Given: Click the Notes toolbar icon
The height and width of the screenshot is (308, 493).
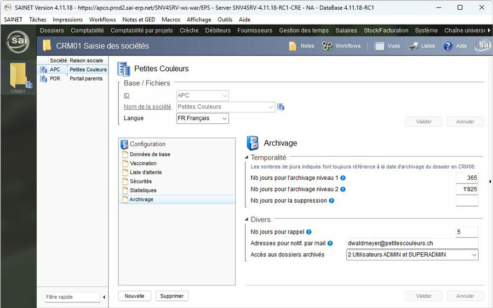Looking at the screenshot, I should [293, 46].
